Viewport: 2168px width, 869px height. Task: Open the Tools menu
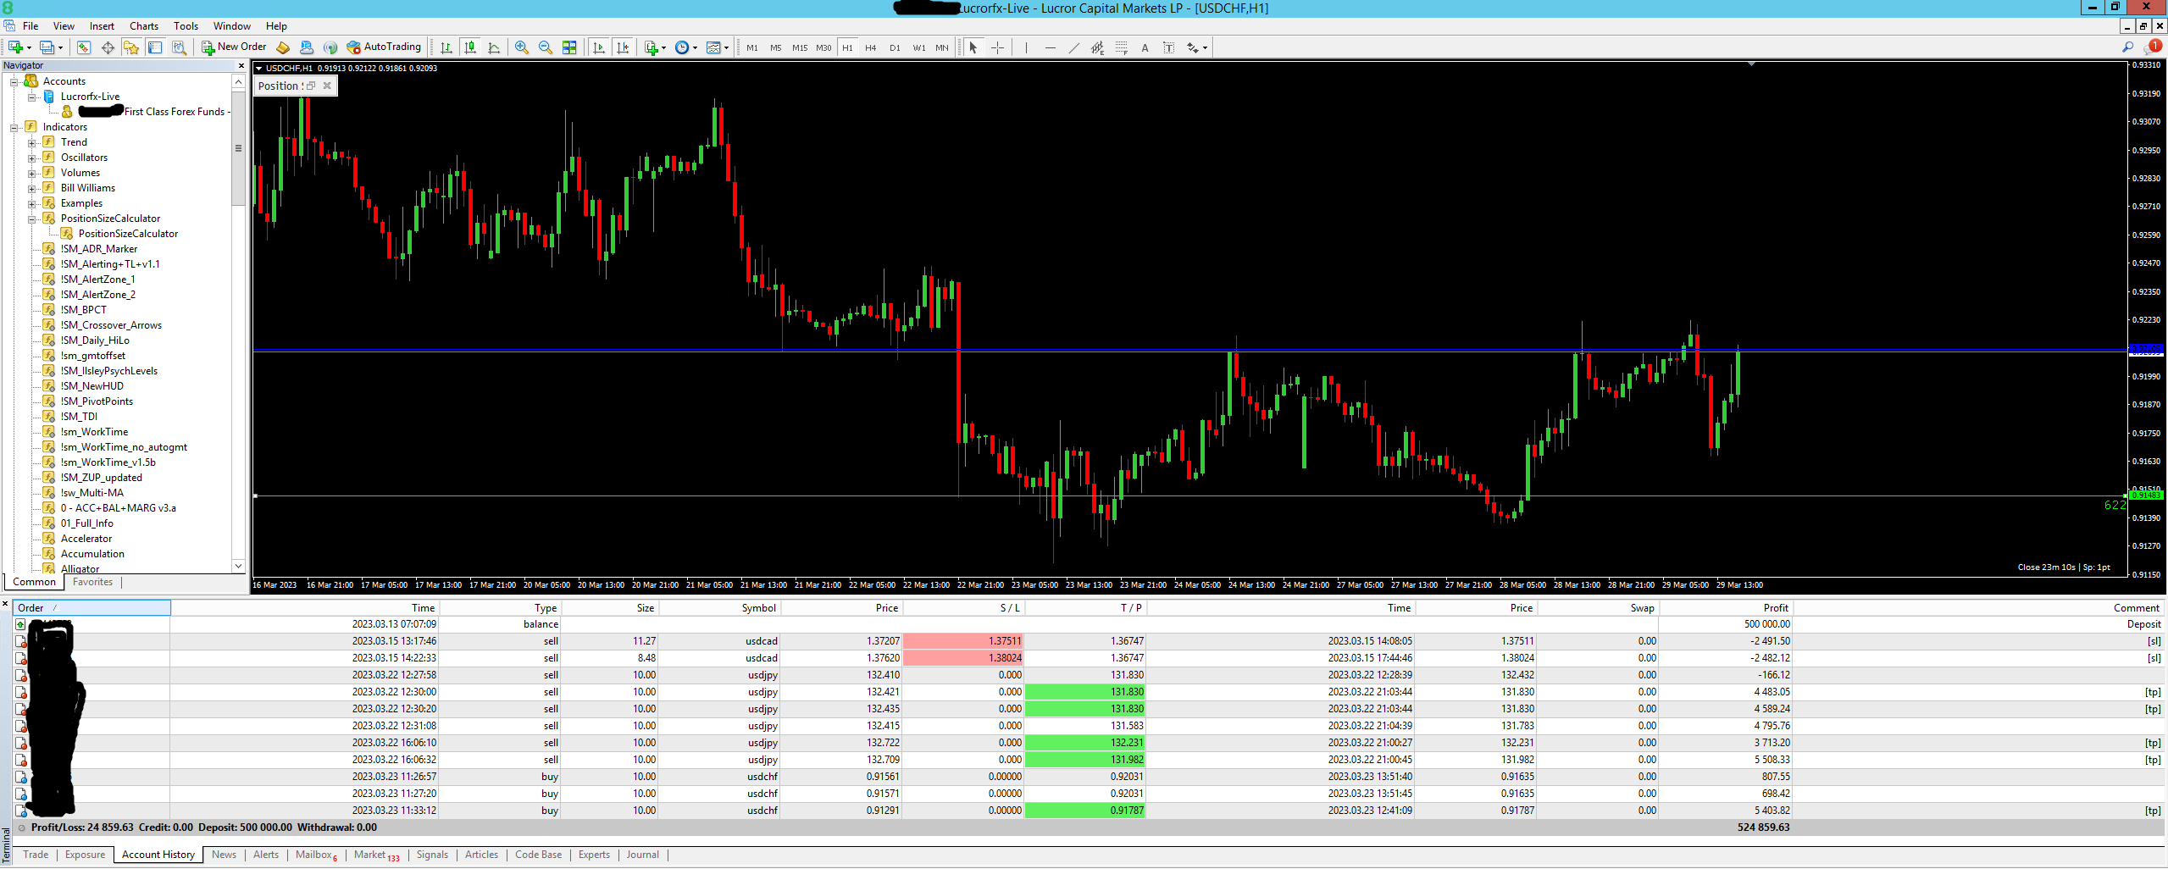click(x=186, y=25)
